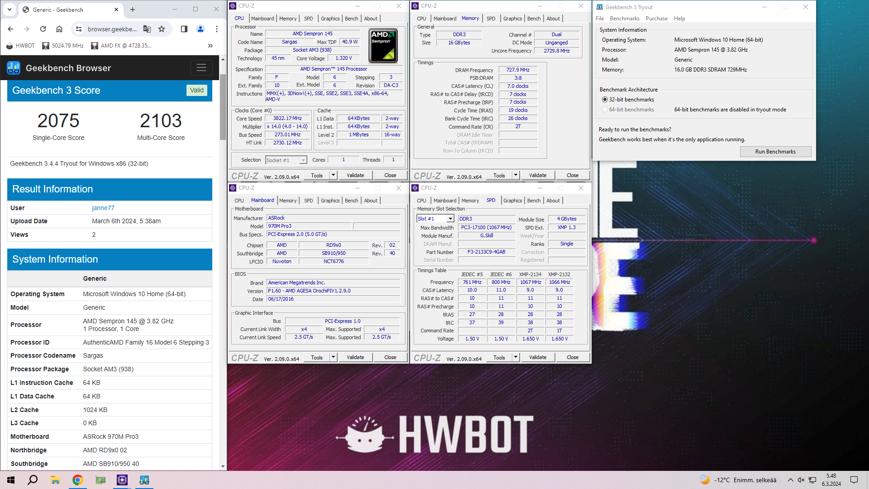Close the Generic - Geekbench tab
This screenshot has height=489, width=869.
116,10
